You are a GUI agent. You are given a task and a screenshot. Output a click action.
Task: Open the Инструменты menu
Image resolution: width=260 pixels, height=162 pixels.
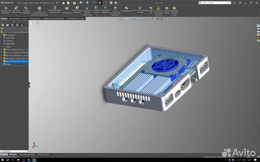[45, 3]
